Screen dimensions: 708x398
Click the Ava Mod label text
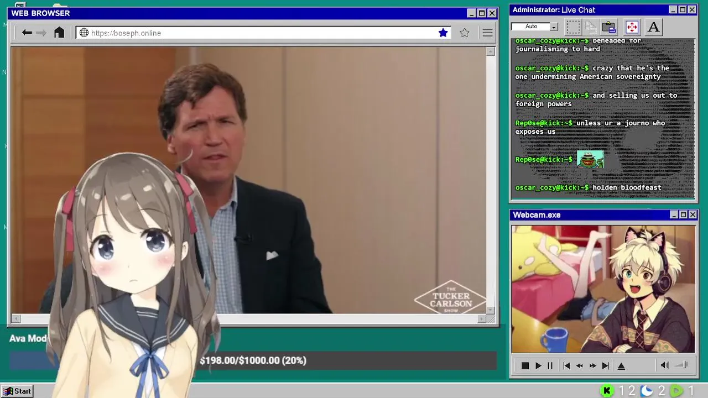point(28,338)
